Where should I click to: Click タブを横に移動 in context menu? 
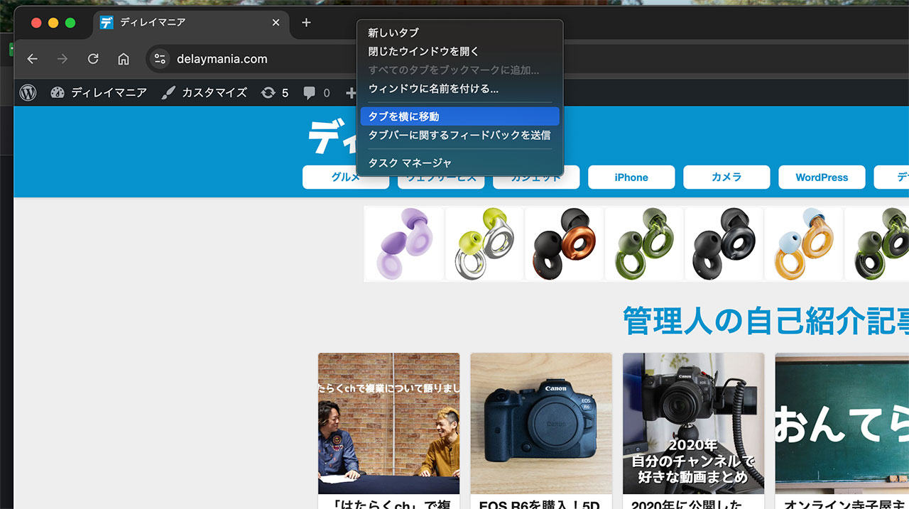(403, 116)
